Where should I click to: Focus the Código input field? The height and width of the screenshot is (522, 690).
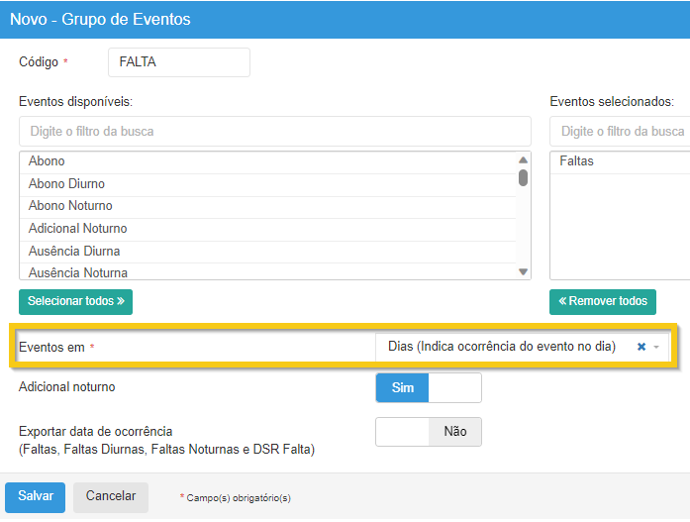[178, 62]
